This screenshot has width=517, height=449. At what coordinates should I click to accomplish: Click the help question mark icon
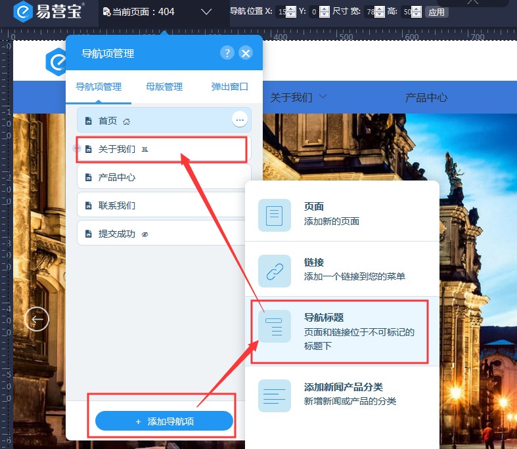(x=227, y=53)
